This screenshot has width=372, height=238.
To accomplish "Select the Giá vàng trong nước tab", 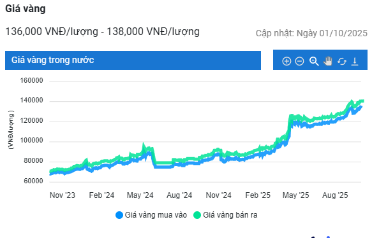I will 133,60.
